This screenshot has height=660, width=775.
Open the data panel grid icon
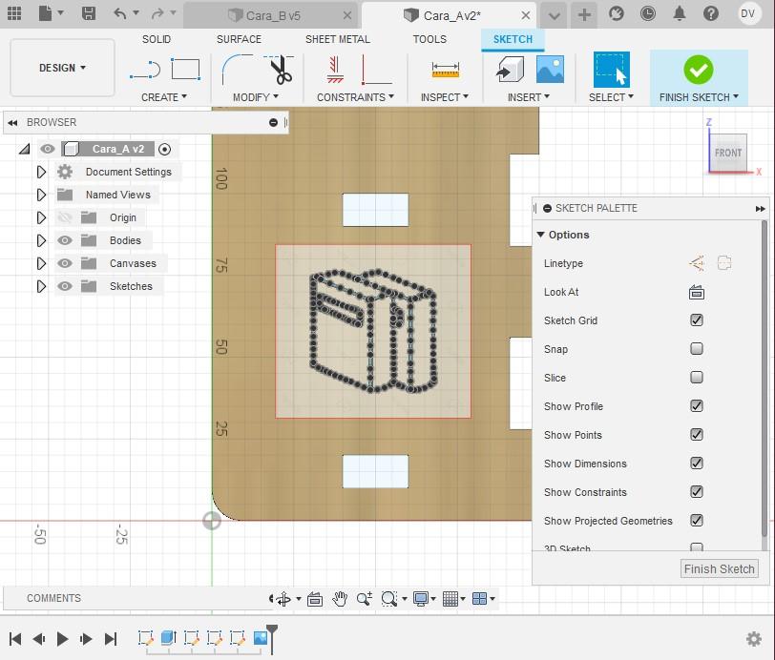pos(14,13)
